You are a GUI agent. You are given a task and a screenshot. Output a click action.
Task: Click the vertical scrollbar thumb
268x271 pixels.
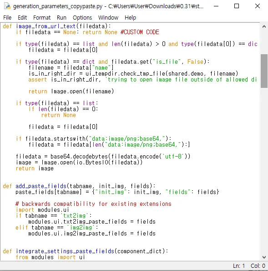264,71
